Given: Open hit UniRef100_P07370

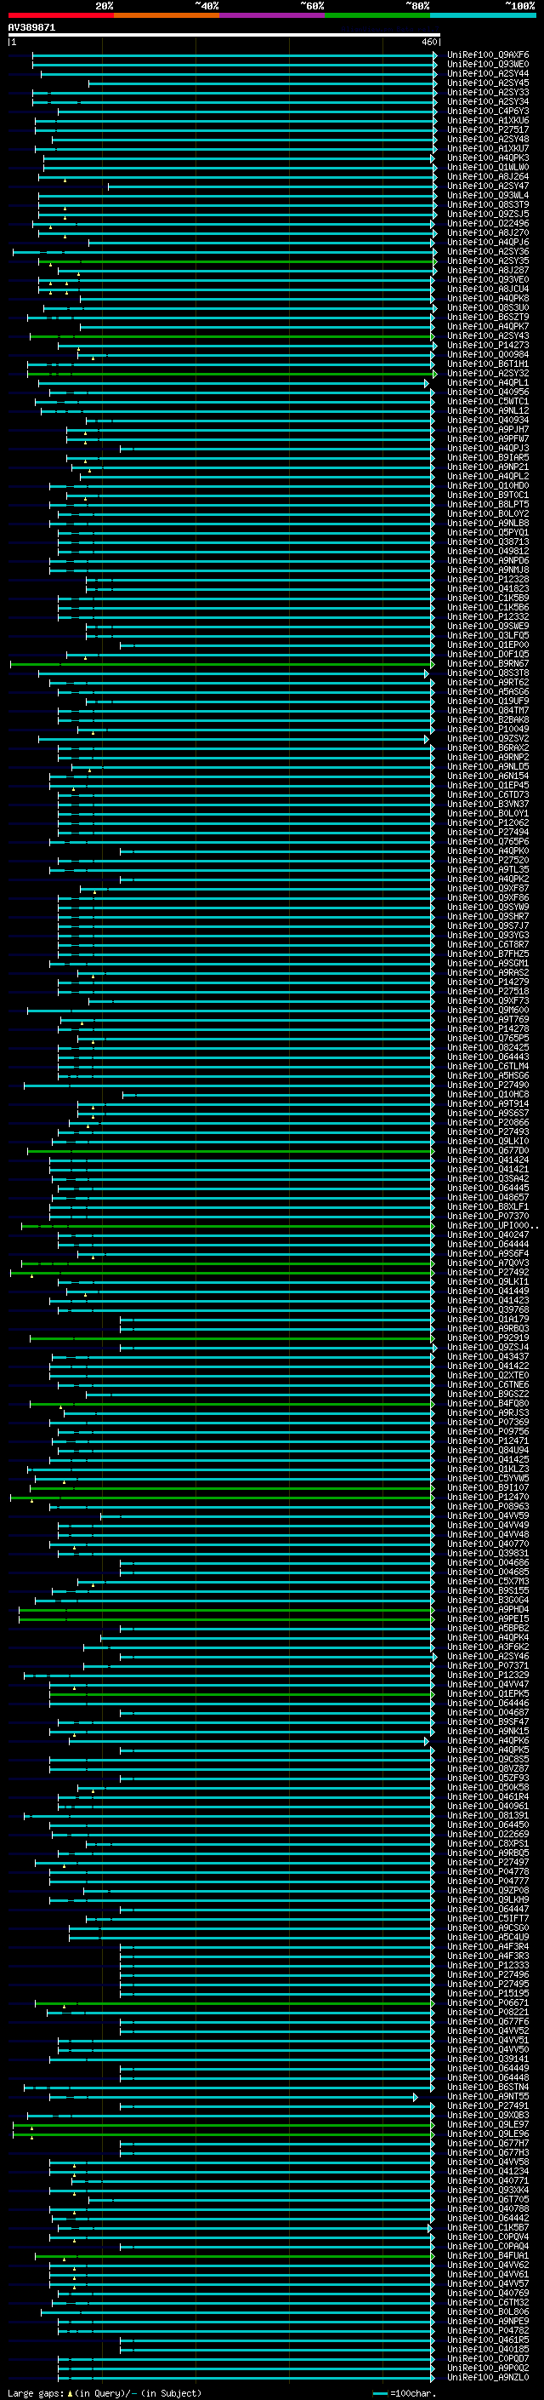Looking at the screenshot, I should click(x=488, y=1216).
